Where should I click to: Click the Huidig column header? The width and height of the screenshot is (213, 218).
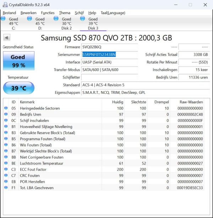pyautogui.click(x=113, y=102)
